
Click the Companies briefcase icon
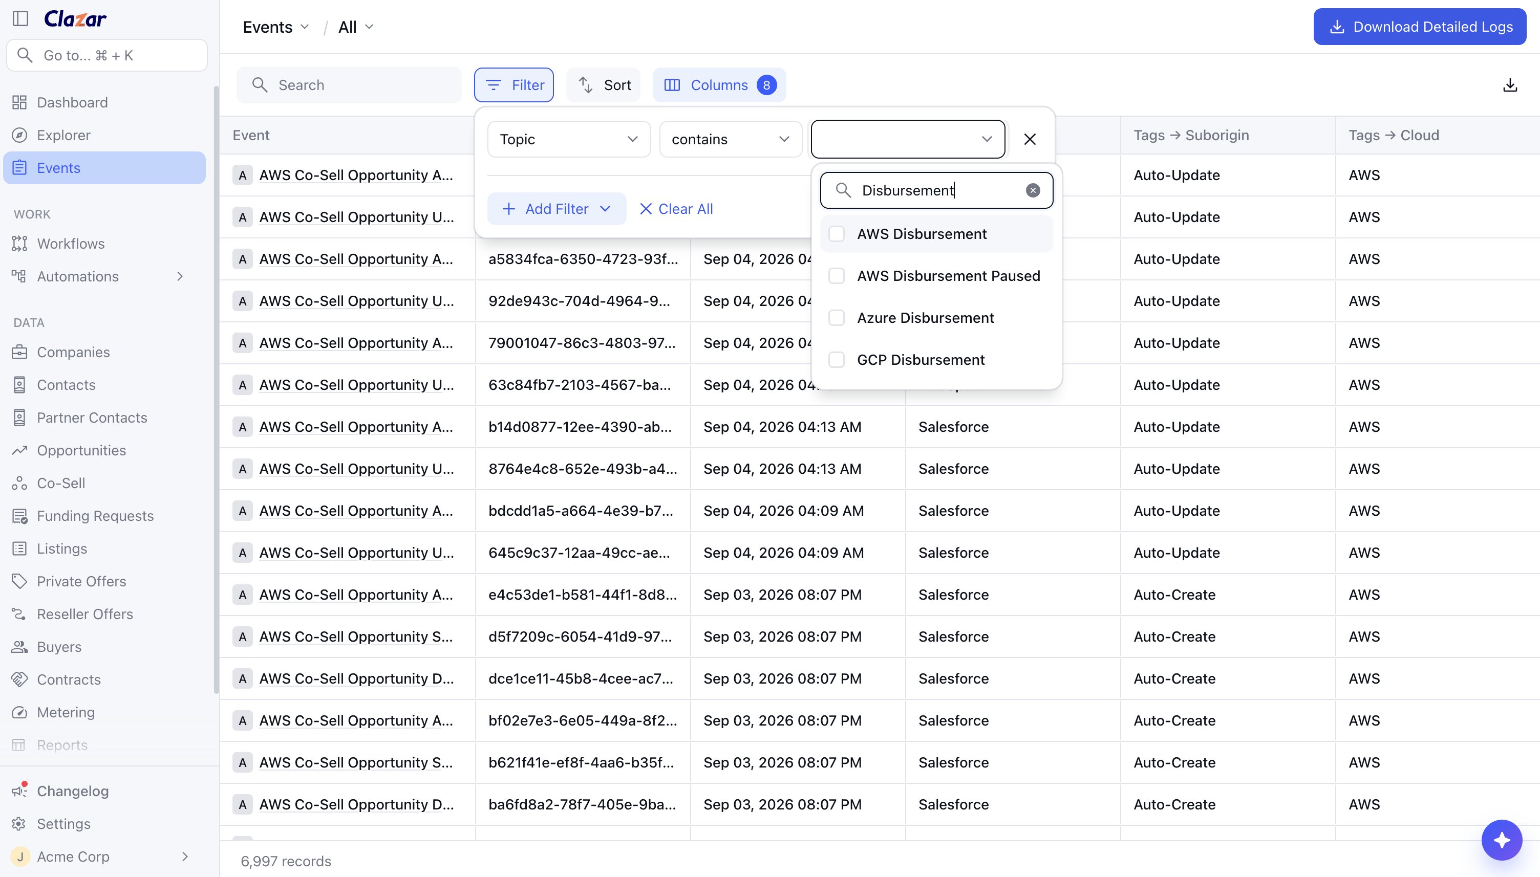(19, 352)
